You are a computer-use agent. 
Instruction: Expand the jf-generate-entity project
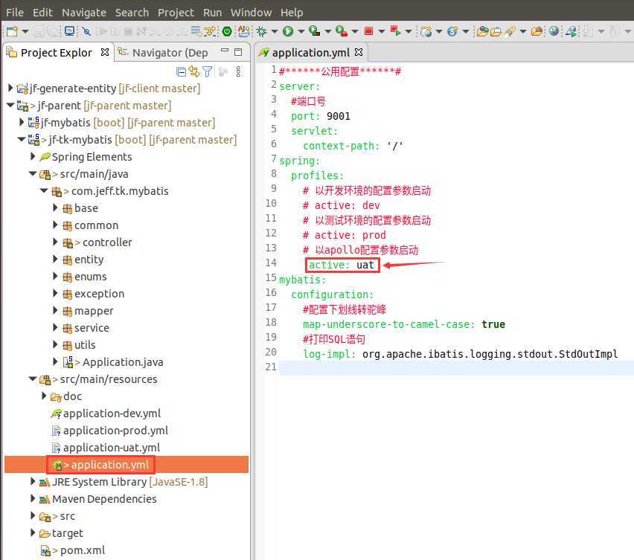click(x=10, y=88)
